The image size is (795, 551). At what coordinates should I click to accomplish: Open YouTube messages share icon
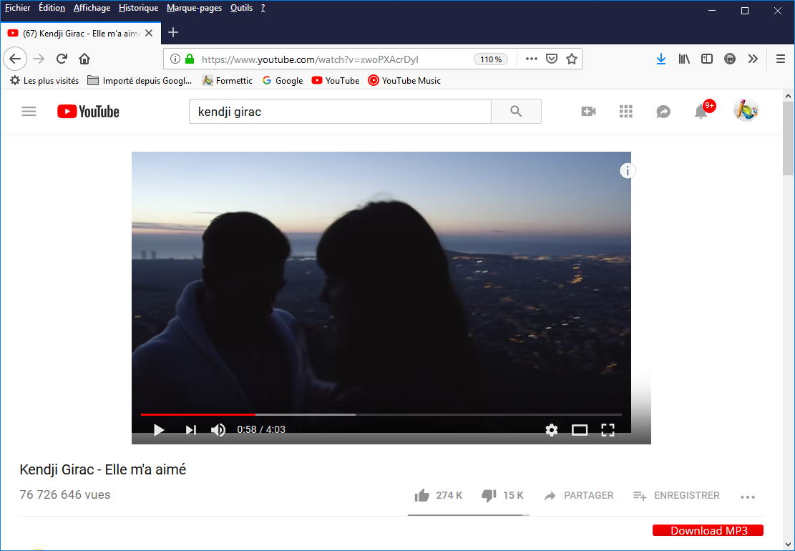[663, 111]
